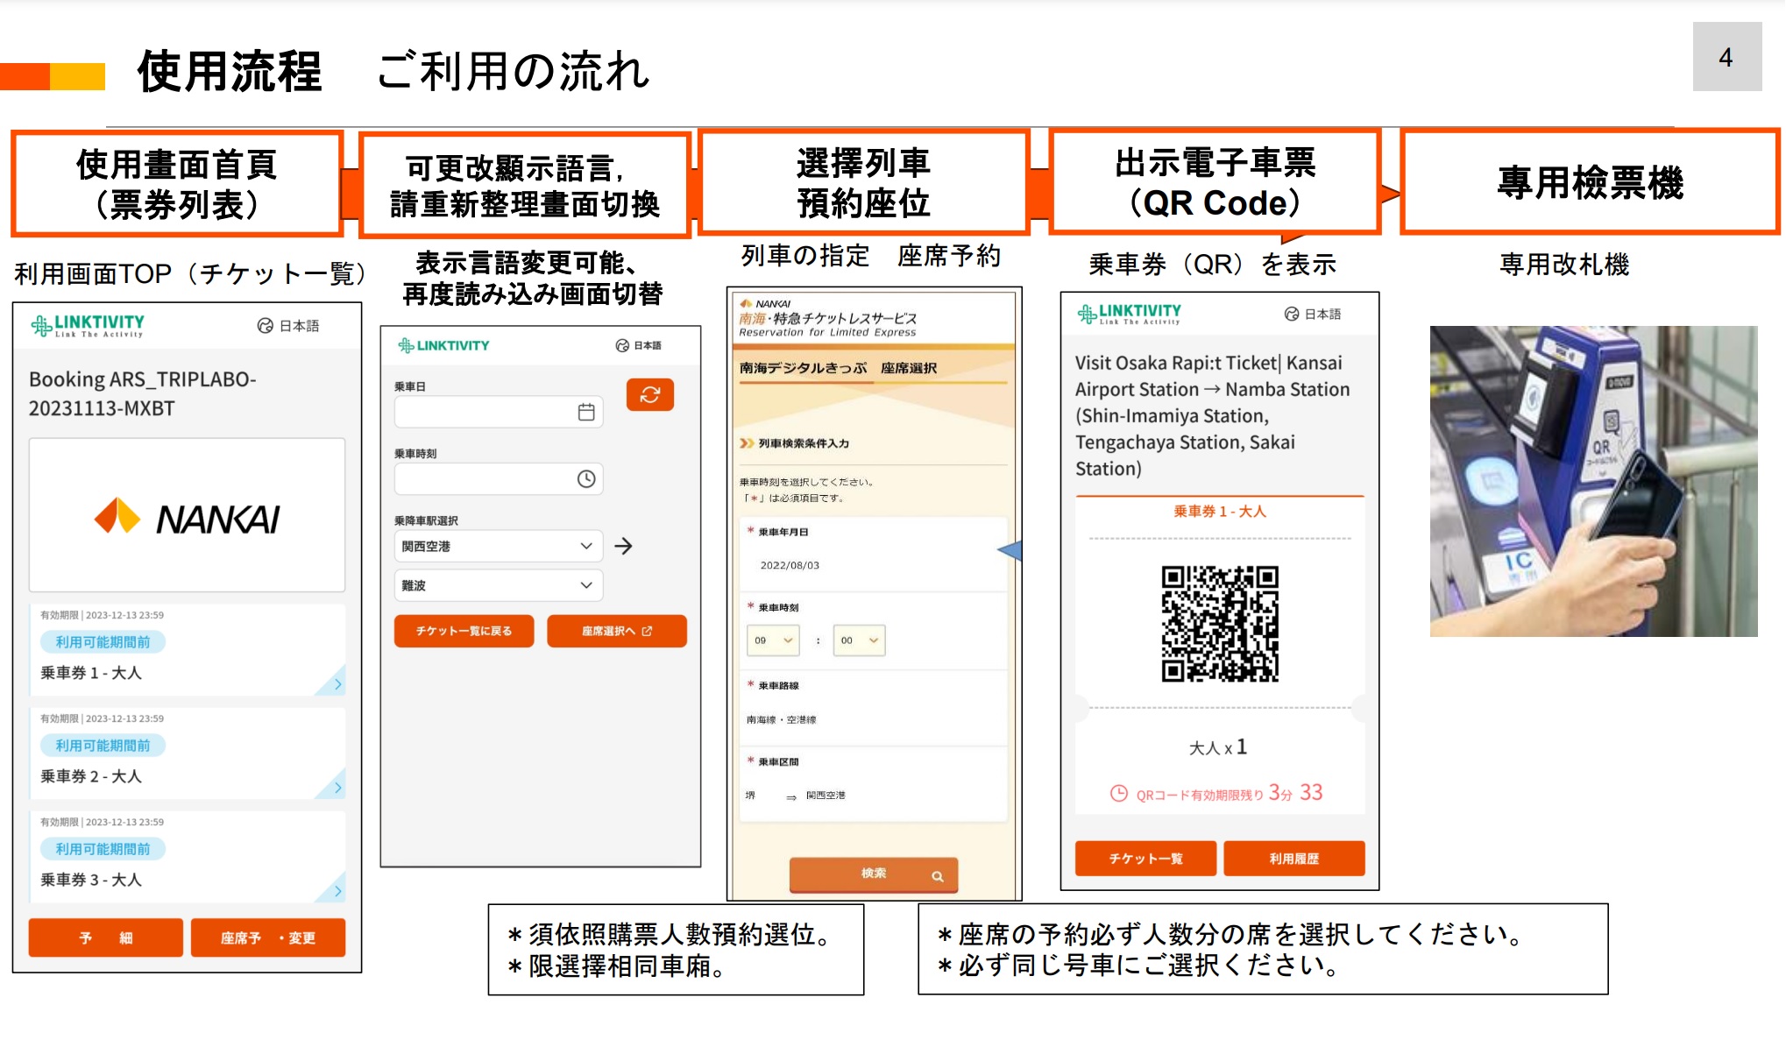Click the LINKTIVITY logo in language-change screen
This screenshot has height=1054, width=1786.
click(x=443, y=345)
